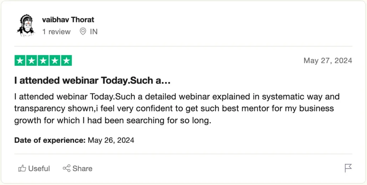The height and width of the screenshot is (185, 367).
Task: Click the fourth green rating star
Action: [x=54, y=61]
